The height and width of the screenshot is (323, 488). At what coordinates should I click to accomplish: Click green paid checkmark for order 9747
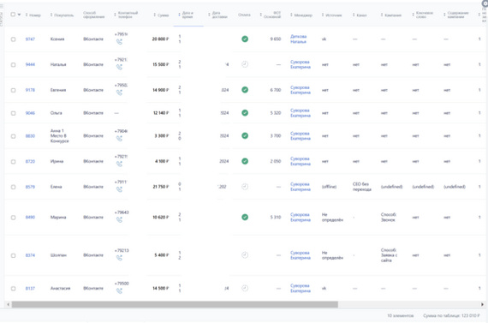245,39
